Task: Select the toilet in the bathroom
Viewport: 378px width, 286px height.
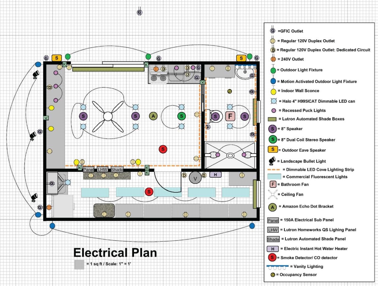Action: [214, 116]
